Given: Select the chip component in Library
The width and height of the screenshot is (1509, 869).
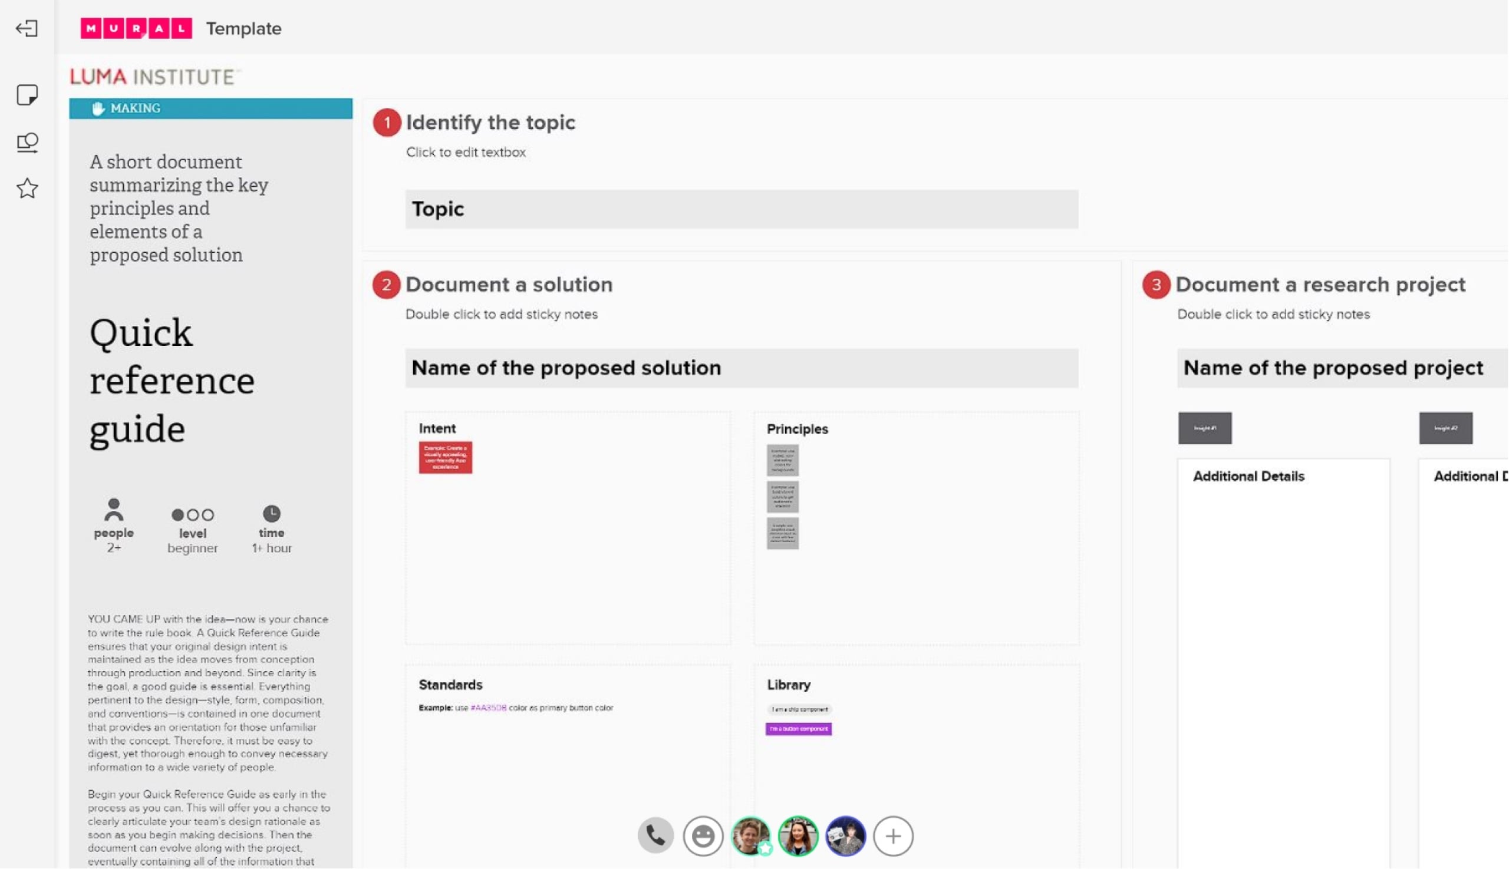Looking at the screenshot, I should coord(799,709).
